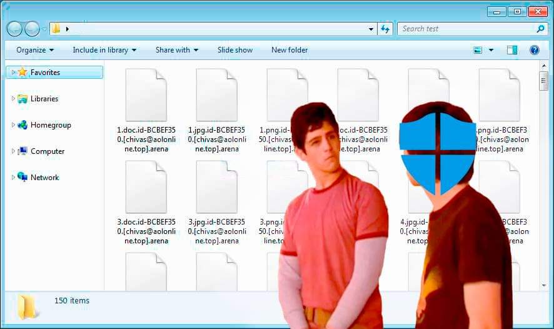
Task: Minimize the Explorer window
Action: [x=496, y=12]
